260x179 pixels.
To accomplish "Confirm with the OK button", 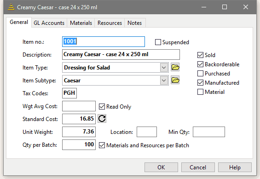I will coord(161,167).
